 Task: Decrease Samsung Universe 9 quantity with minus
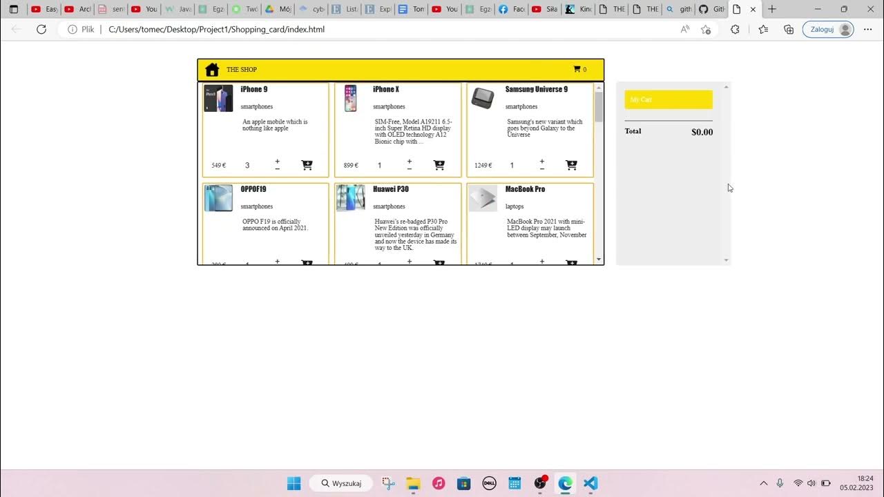[x=542, y=168]
